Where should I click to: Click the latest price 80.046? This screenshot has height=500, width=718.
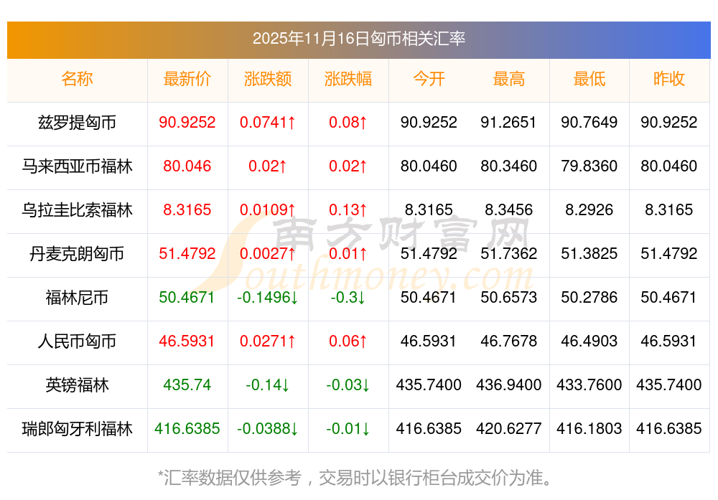pos(187,166)
